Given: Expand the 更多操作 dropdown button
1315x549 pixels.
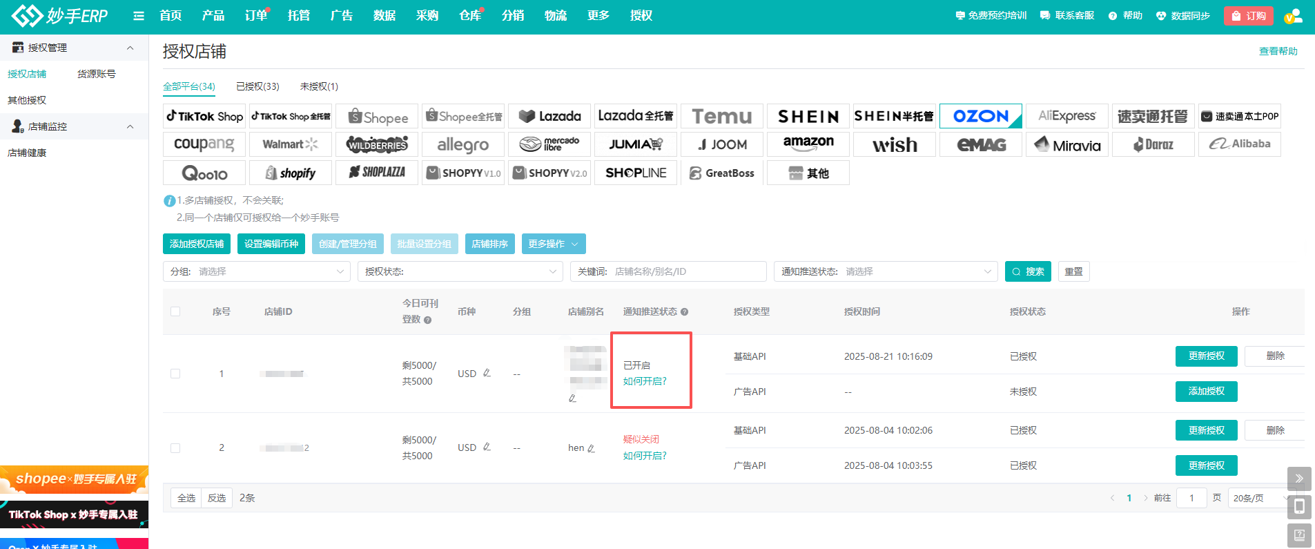Looking at the screenshot, I should point(554,244).
